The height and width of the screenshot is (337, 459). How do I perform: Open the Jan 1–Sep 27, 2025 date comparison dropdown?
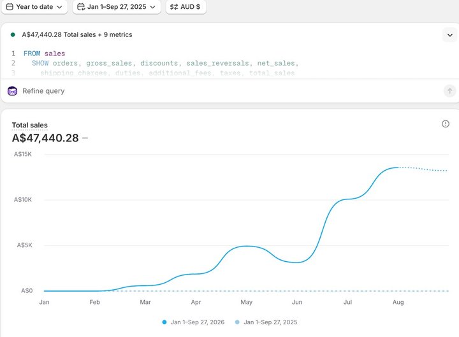117,7
